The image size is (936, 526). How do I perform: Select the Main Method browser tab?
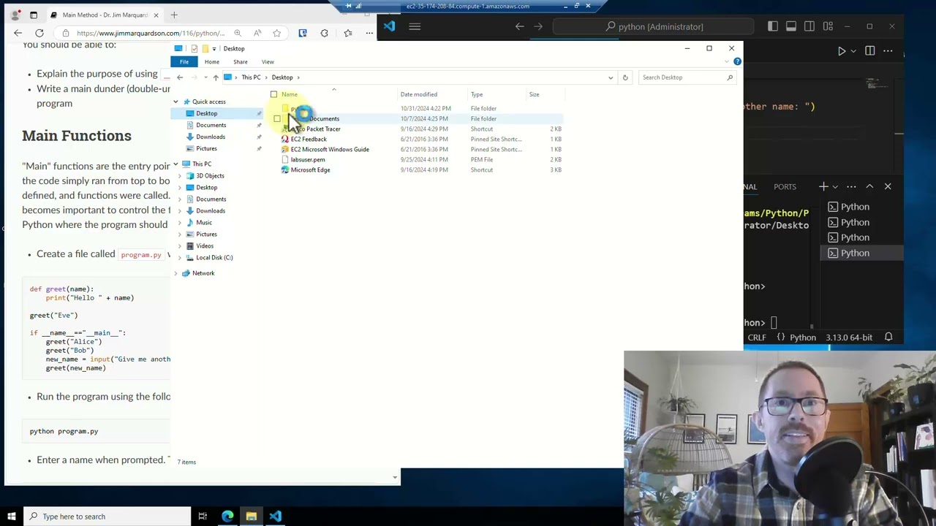click(105, 15)
